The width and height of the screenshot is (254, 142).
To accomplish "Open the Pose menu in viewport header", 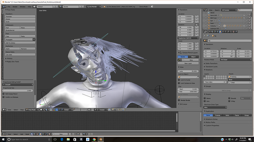I will coord(22,110).
